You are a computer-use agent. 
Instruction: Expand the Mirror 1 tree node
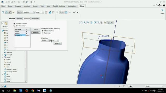coord(3,57)
